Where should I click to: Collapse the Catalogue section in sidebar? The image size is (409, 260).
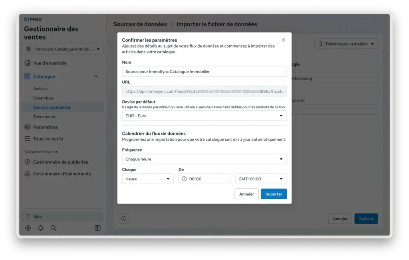coord(95,76)
